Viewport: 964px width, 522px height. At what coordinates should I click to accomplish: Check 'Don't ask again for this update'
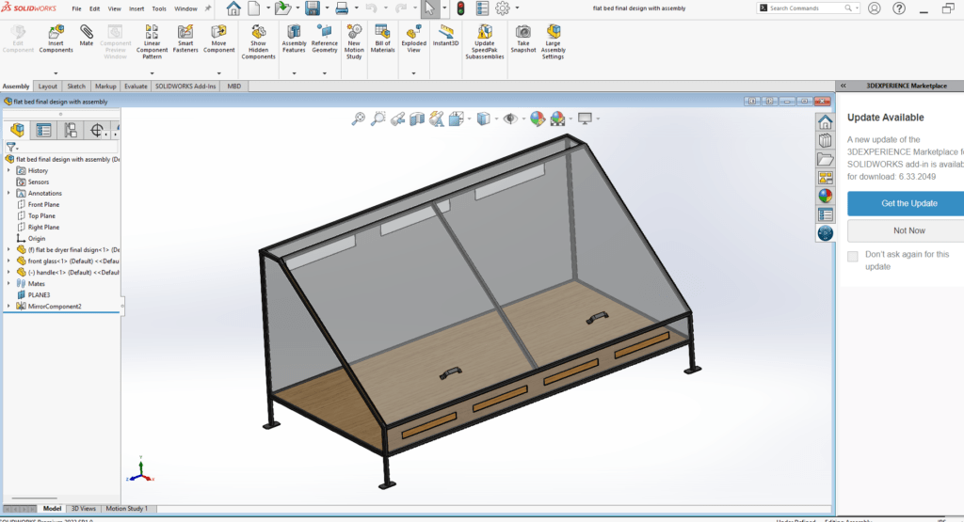pos(853,256)
